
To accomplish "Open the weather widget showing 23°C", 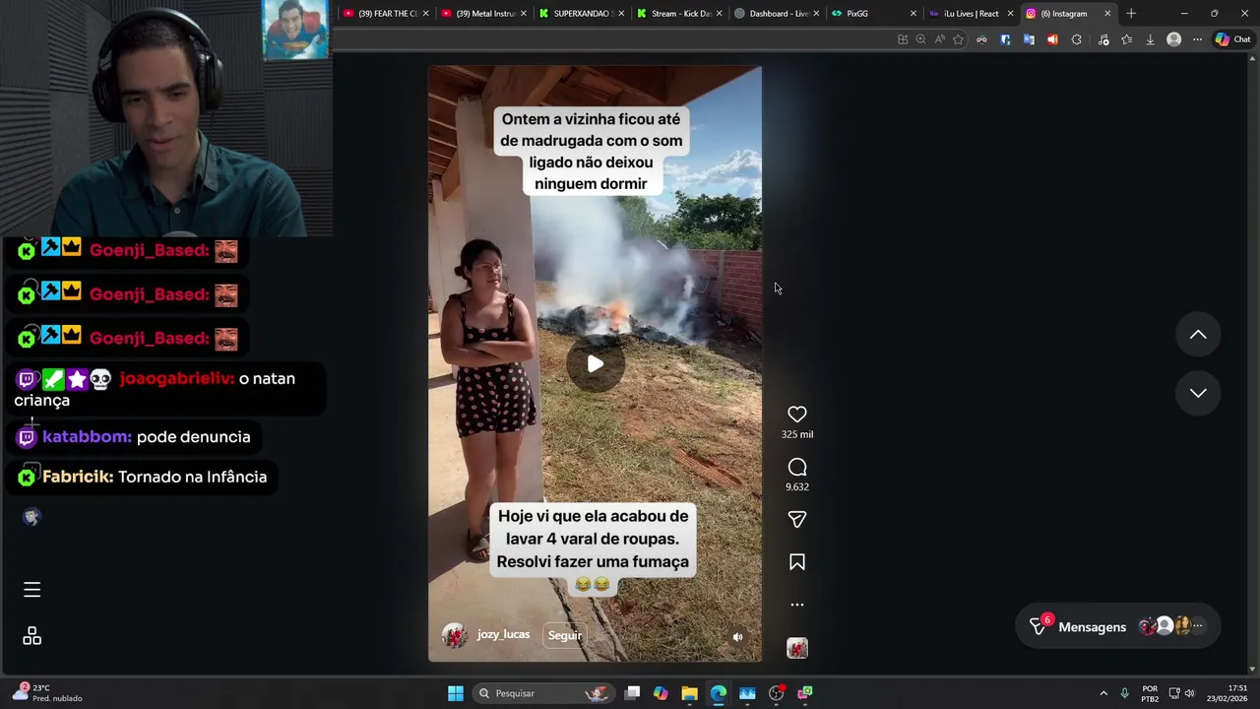I will point(47,693).
